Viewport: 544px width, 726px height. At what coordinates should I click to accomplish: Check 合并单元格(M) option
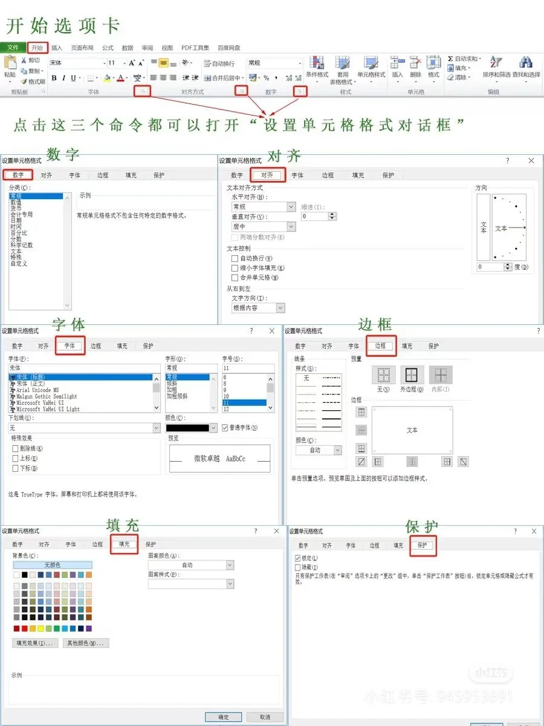[x=235, y=278]
